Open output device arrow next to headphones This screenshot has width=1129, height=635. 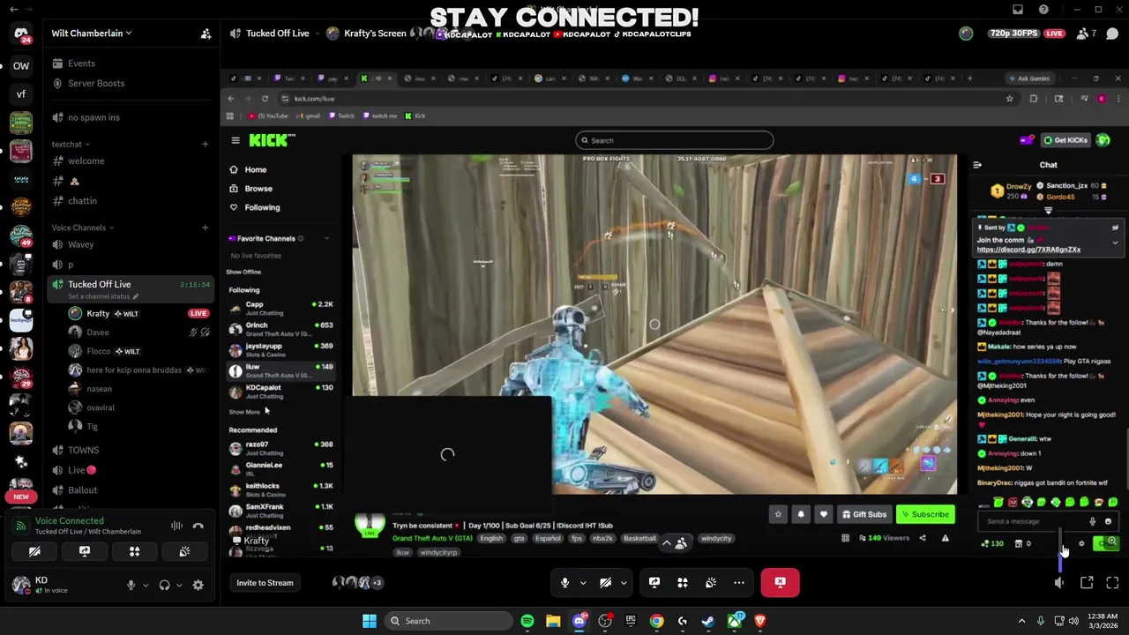point(179,585)
